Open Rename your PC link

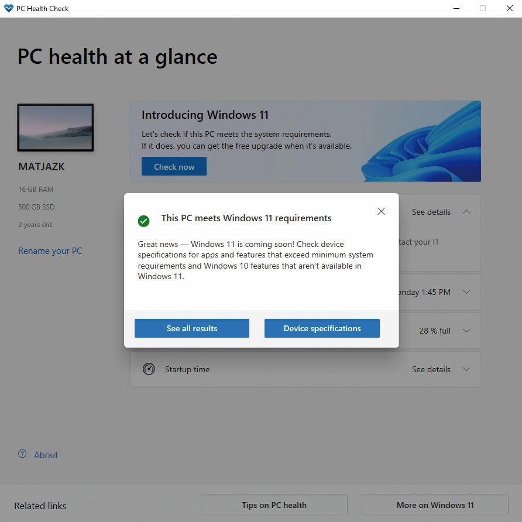50,250
